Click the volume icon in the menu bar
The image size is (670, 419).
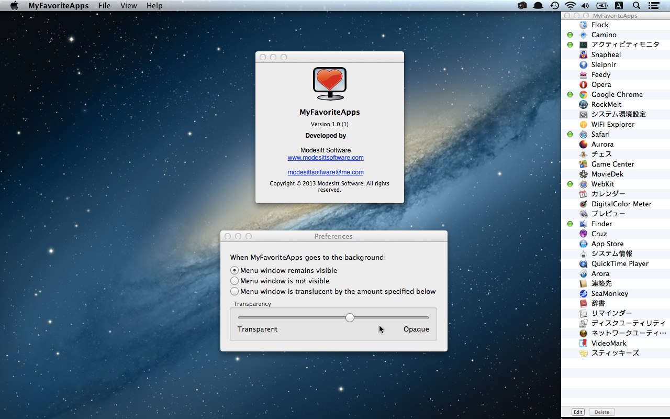point(585,6)
